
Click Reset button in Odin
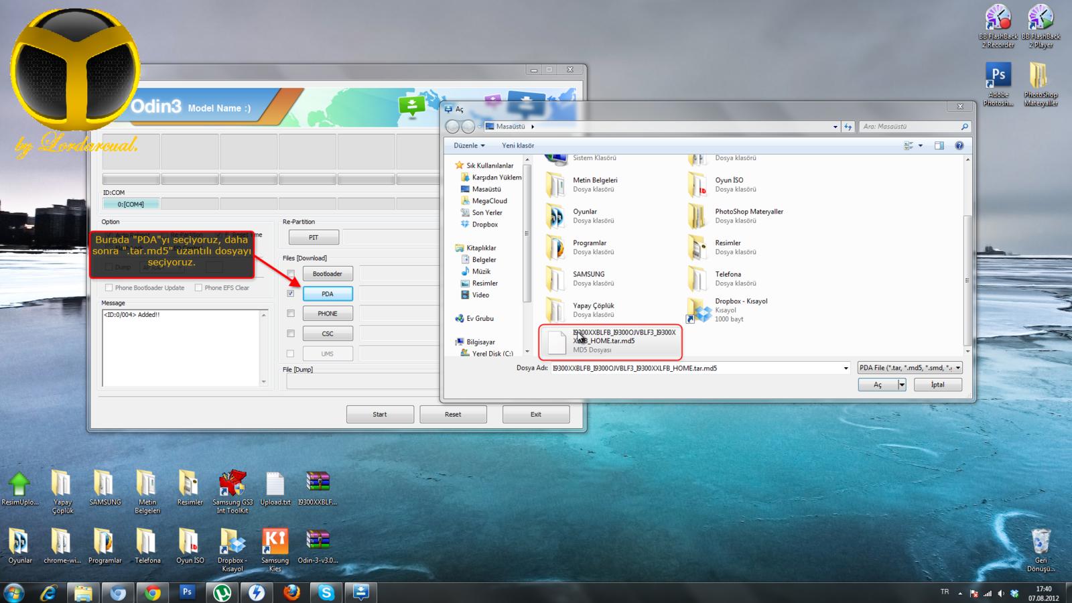(453, 414)
